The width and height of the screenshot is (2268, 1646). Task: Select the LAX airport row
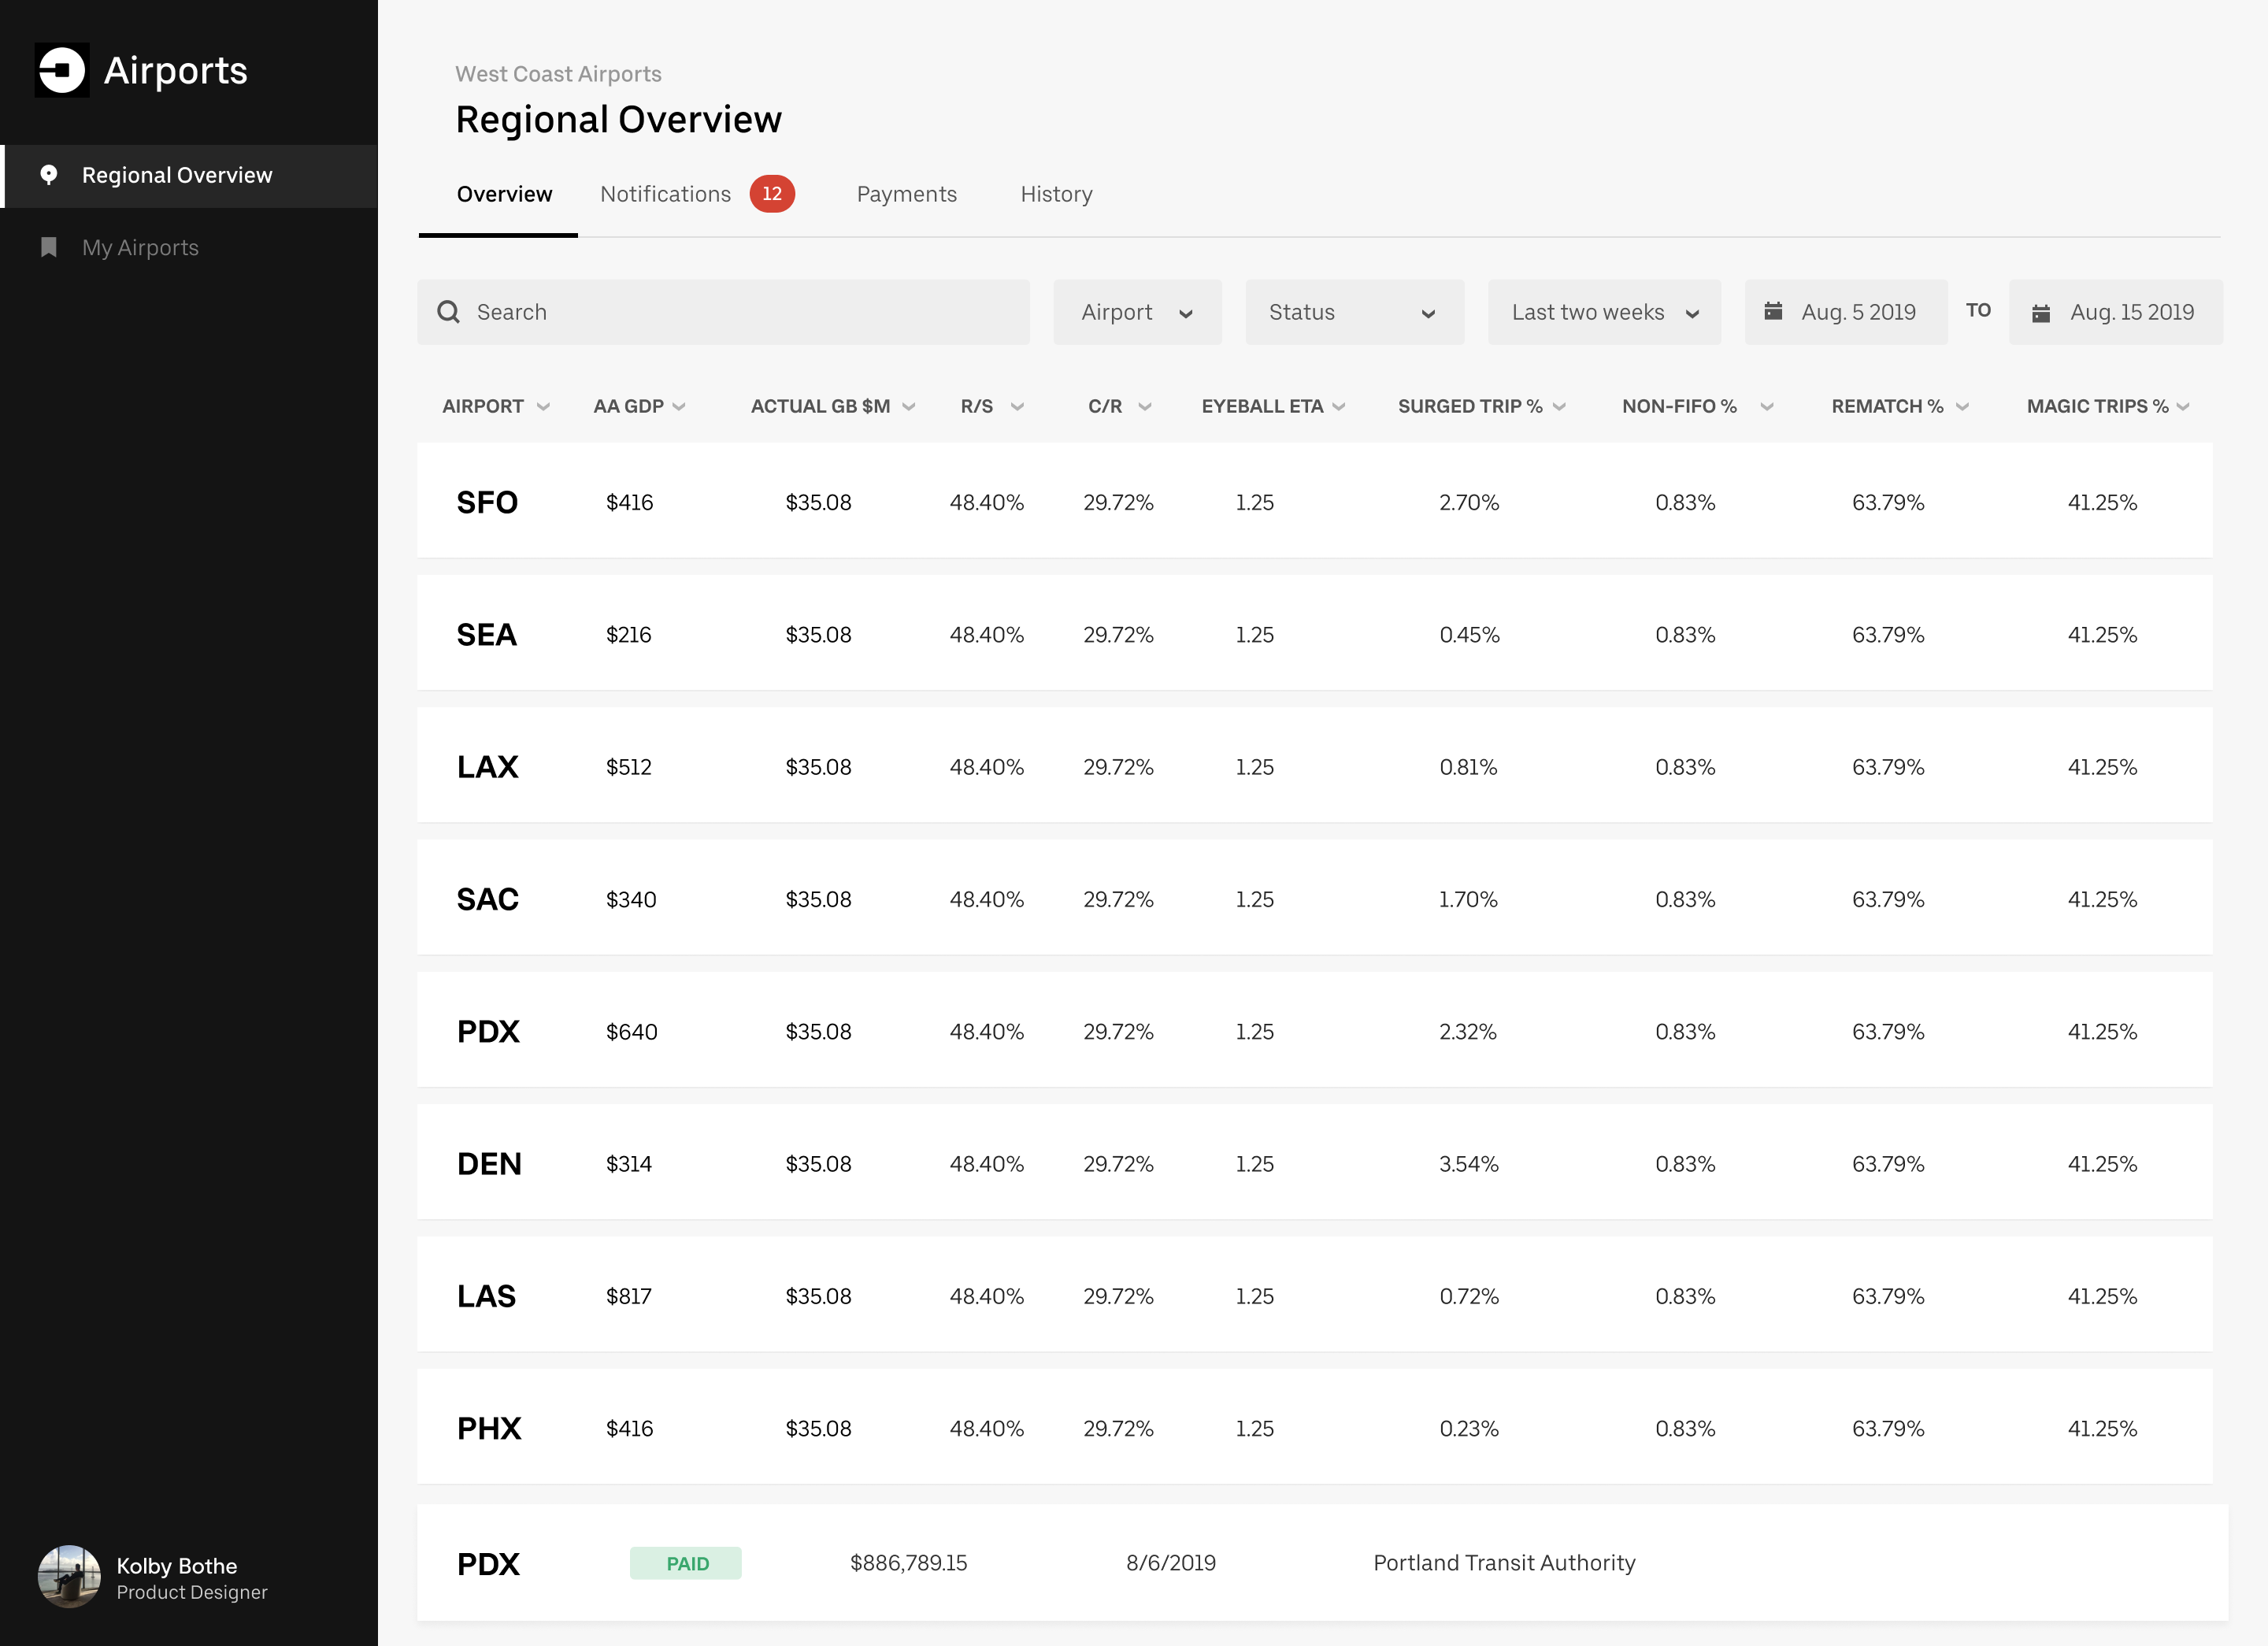point(1314,765)
